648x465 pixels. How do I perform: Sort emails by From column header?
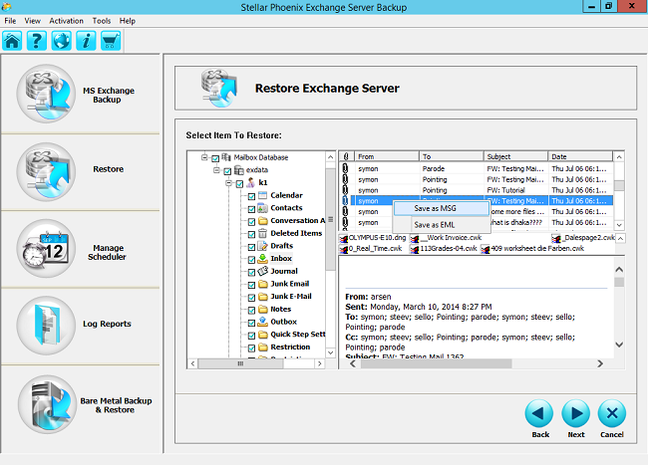point(387,156)
